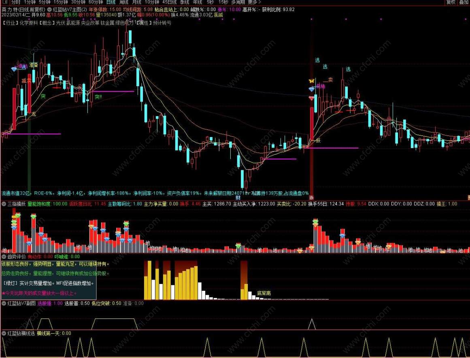Viewport: 470px width, 358px height.
Task: Switch to the 5分钟 period
Action: 45,2
